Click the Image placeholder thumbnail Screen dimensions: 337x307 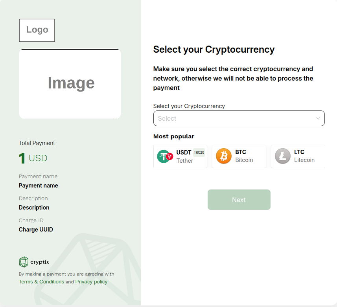(x=70, y=84)
